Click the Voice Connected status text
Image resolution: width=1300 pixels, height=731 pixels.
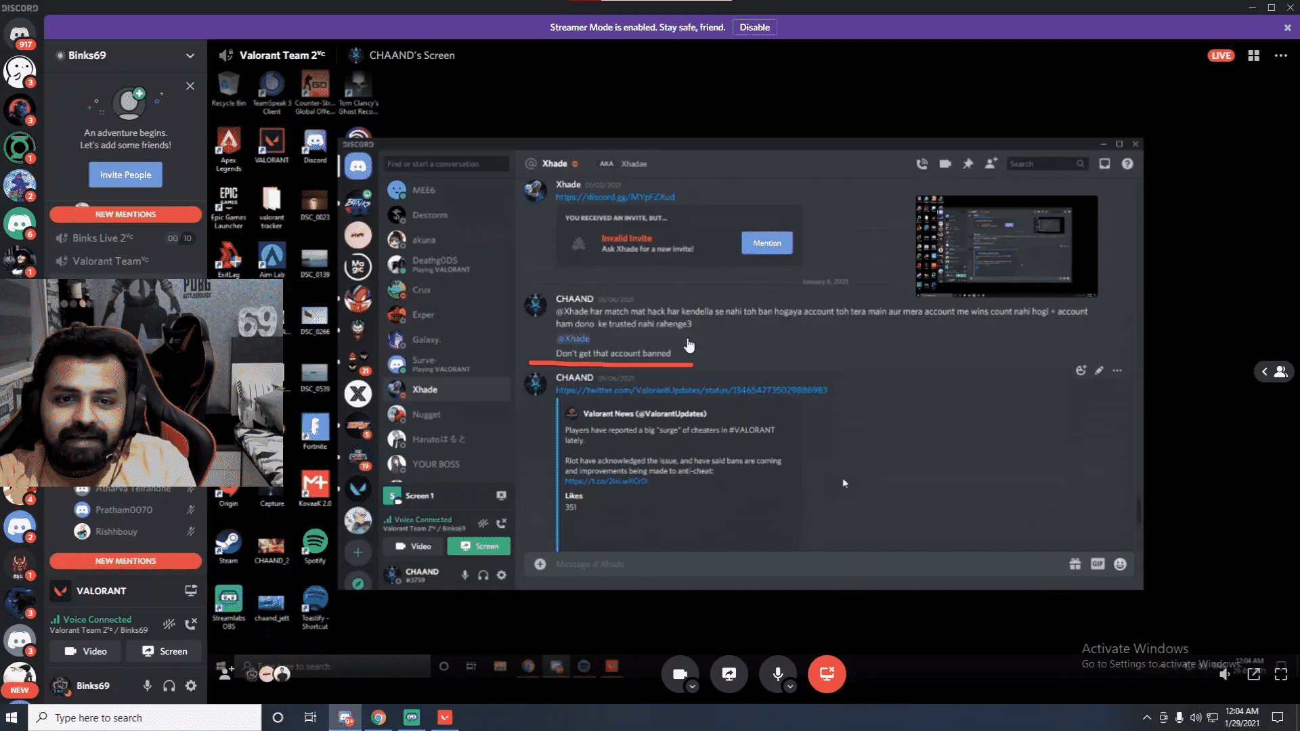click(97, 619)
